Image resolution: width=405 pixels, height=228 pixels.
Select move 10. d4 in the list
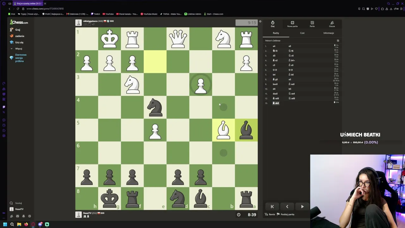pos(274,89)
